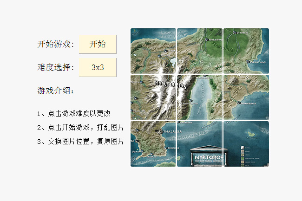This screenshot has width=302, height=201.
Task: Select the bottom-right tile with map legend
Action: coord(246,144)
